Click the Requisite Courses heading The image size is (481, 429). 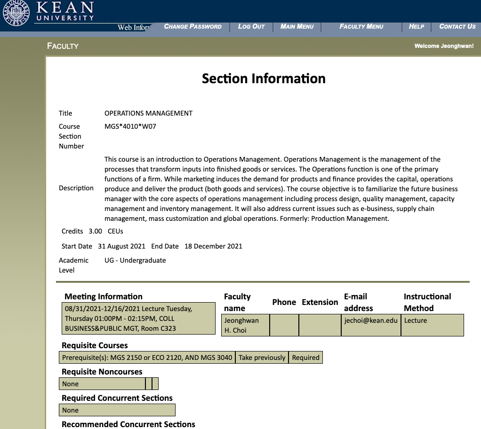[95, 345]
